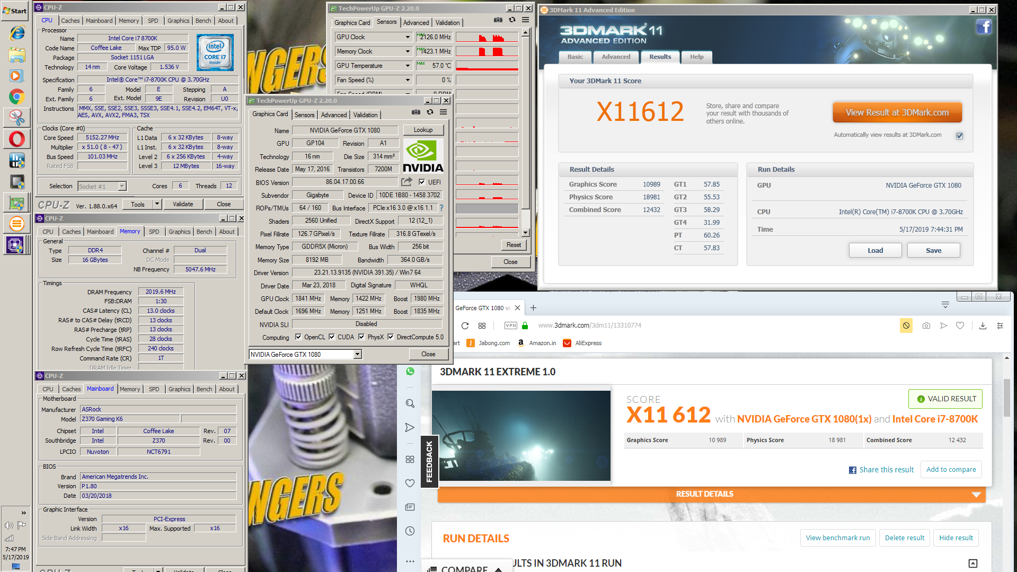The image size is (1017, 572).
Task: Collapse the Result Details orange bar
Action: 711,494
